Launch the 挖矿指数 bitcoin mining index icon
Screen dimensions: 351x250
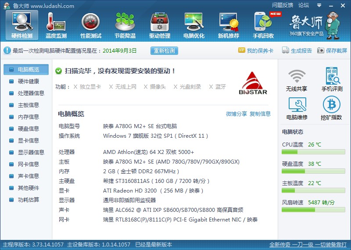click(x=332, y=108)
